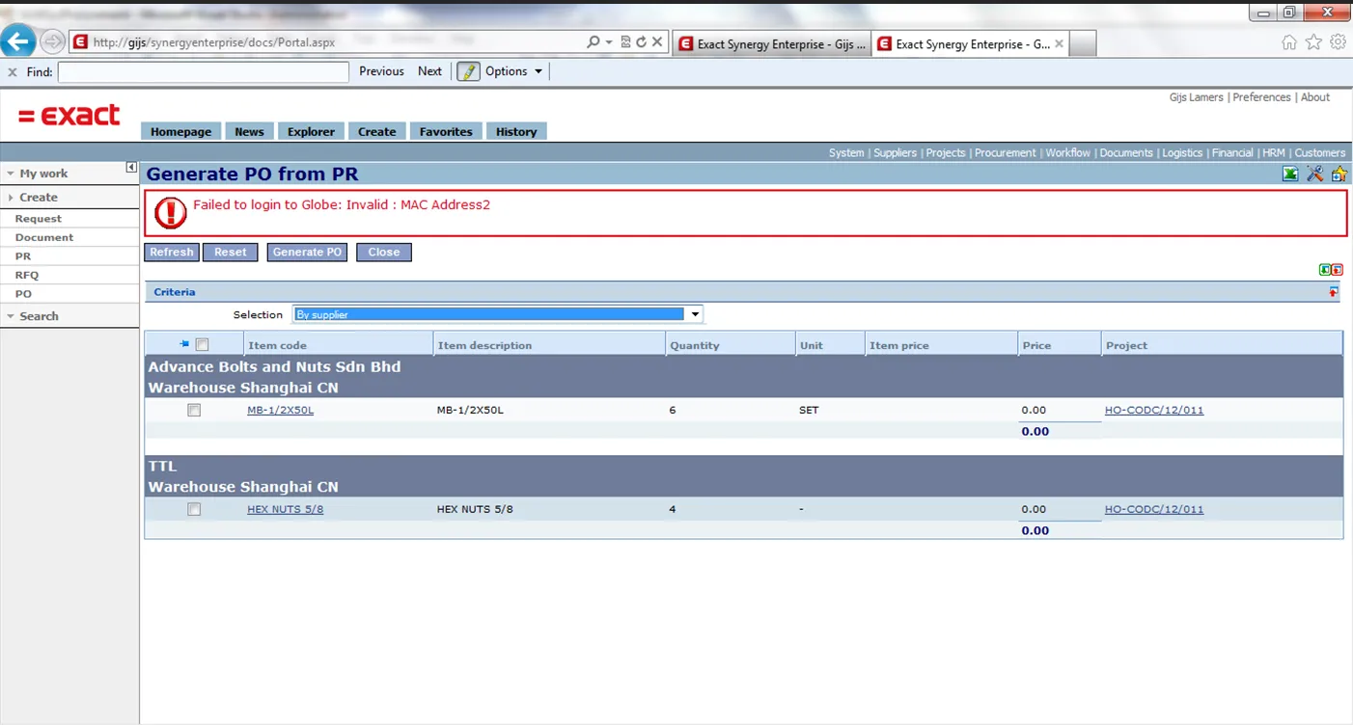Open the Explorer tab
The height and width of the screenshot is (725, 1353).
click(311, 131)
